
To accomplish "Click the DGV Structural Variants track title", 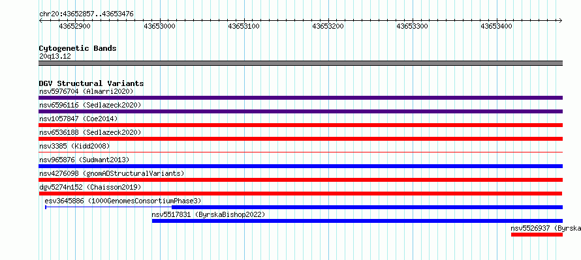I will point(91,83).
